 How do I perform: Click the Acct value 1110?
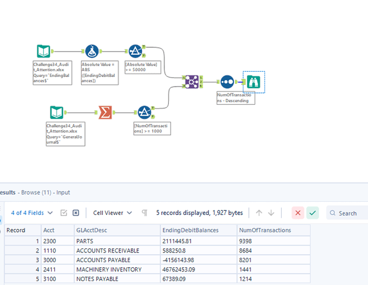point(58,251)
